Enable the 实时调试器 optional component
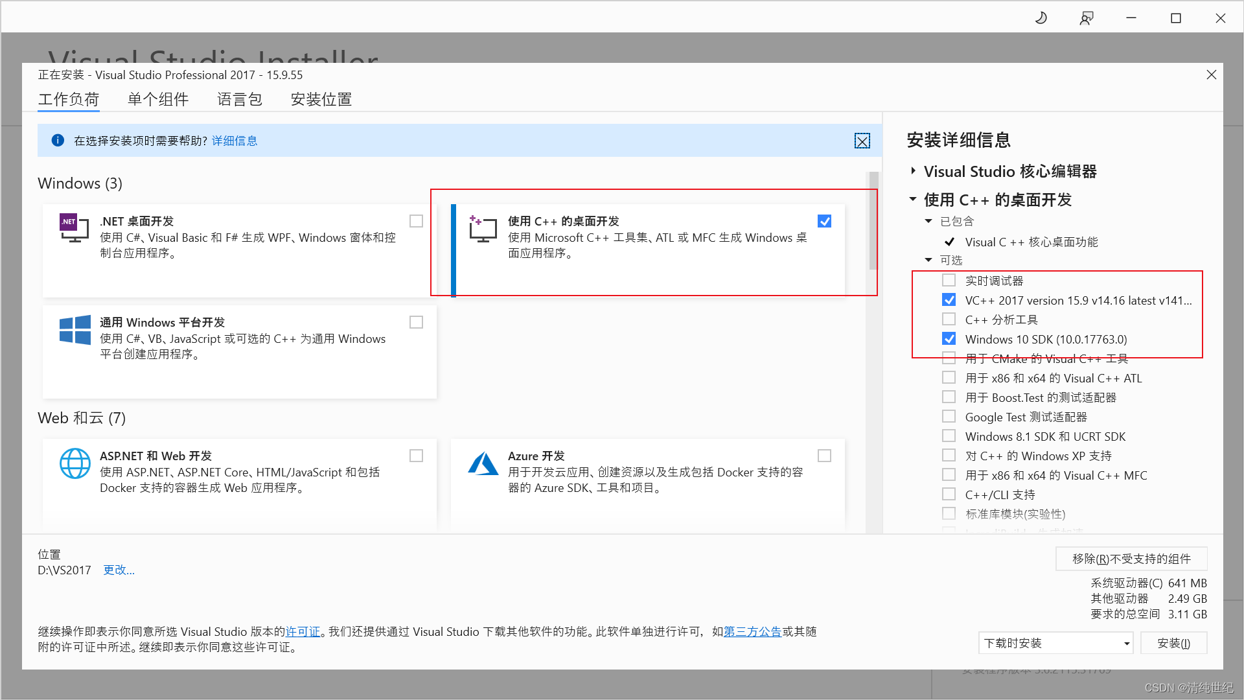The width and height of the screenshot is (1244, 700). [x=949, y=281]
